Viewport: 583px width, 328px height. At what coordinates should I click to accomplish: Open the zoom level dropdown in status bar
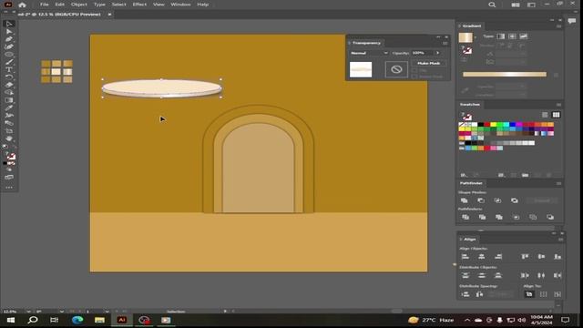(x=28, y=312)
